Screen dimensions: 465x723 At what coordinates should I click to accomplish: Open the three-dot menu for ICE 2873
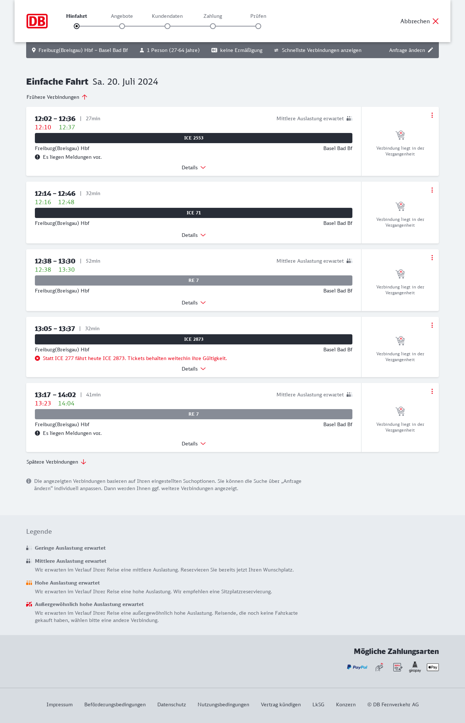coord(432,325)
